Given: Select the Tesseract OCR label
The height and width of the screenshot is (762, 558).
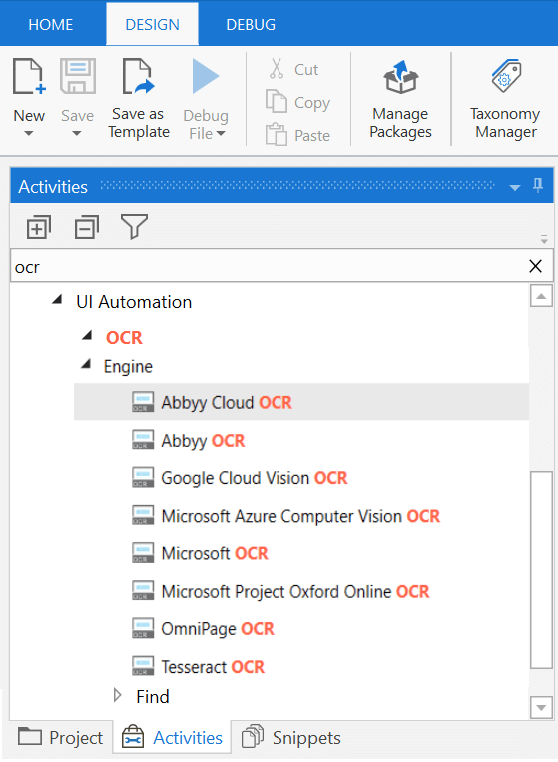Looking at the screenshot, I should (213, 667).
